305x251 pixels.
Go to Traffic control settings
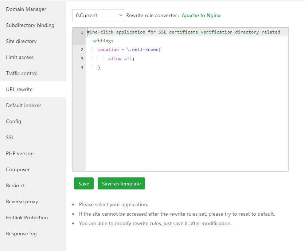pos(22,73)
